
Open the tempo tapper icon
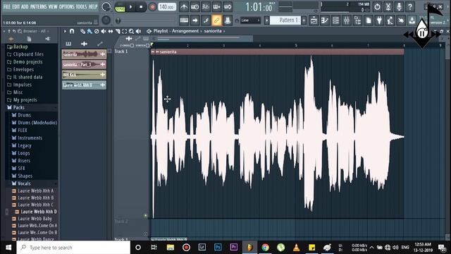tap(390, 20)
